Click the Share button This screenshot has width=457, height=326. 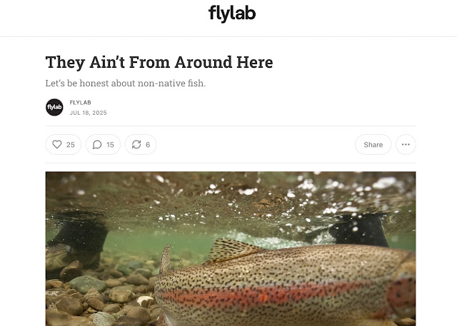(373, 144)
